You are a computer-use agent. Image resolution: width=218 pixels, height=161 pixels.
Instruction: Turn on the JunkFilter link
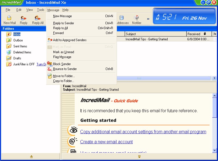click(41, 64)
